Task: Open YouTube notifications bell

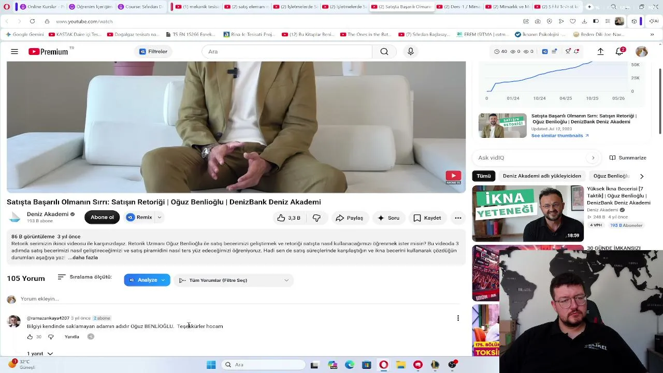Action: [619, 52]
